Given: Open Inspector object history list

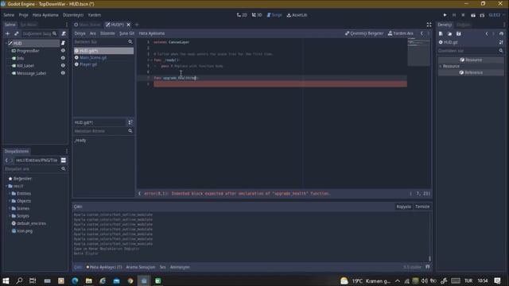Looking at the screenshot, I should point(501,33).
